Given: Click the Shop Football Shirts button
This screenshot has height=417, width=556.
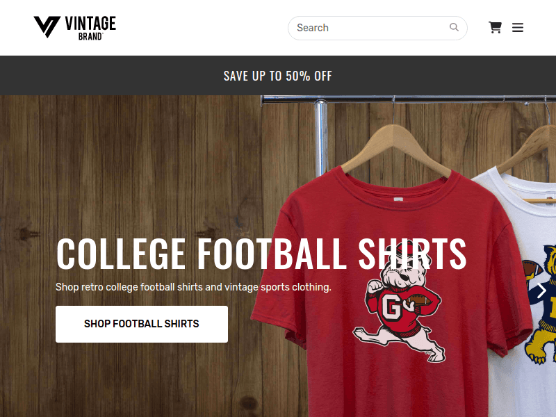Looking at the screenshot, I should [142, 324].
